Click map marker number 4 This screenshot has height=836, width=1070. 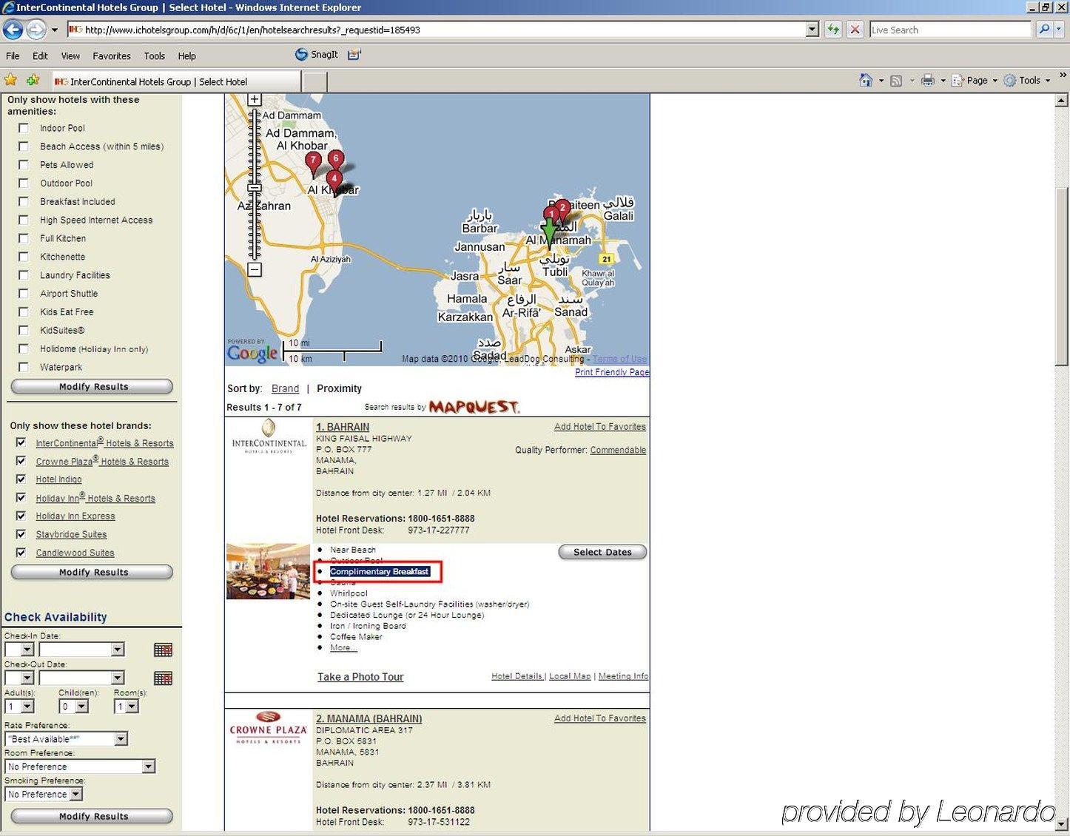[x=334, y=182]
